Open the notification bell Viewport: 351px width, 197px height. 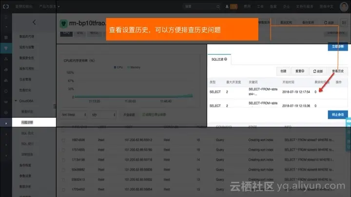227,6
